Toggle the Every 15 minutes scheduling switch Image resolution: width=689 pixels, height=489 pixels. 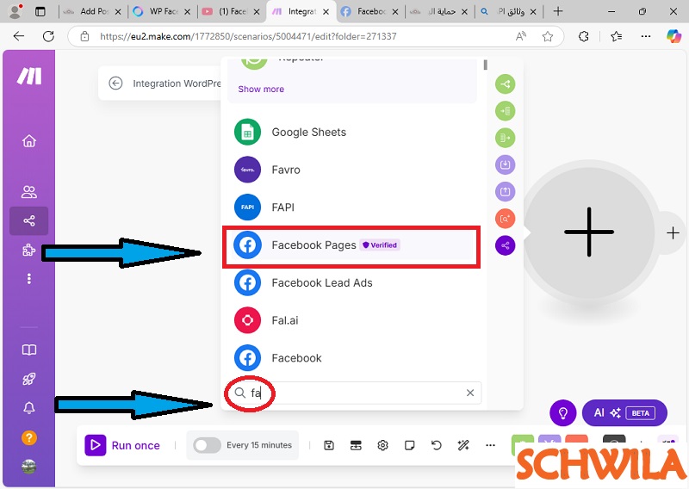tap(207, 445)
